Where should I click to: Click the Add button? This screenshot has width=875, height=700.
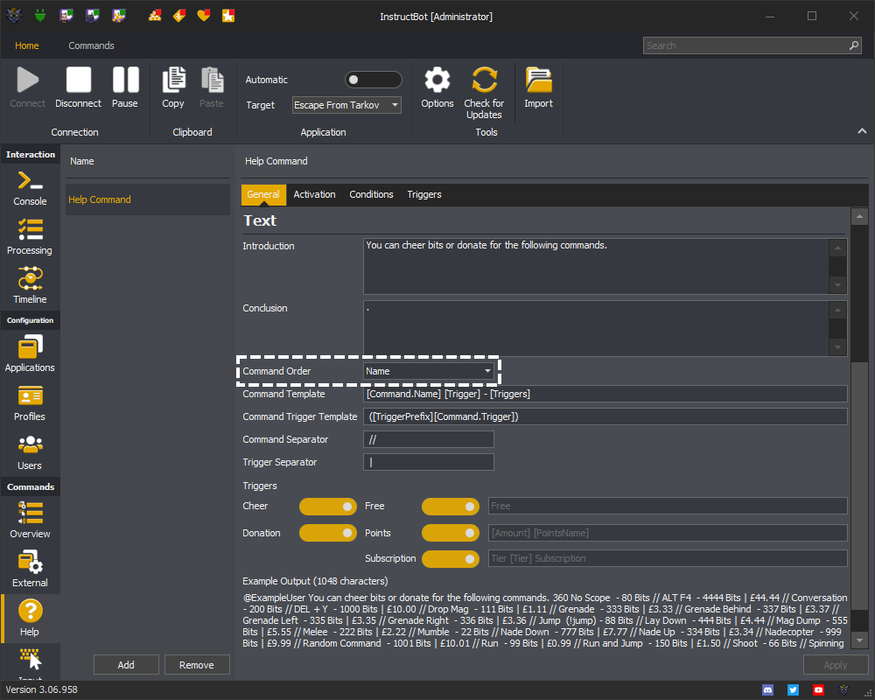pyautogui.click(x=126, y=665)
